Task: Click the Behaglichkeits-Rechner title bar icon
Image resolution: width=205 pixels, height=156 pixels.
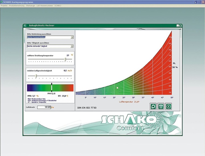Action: pos(25,25)
